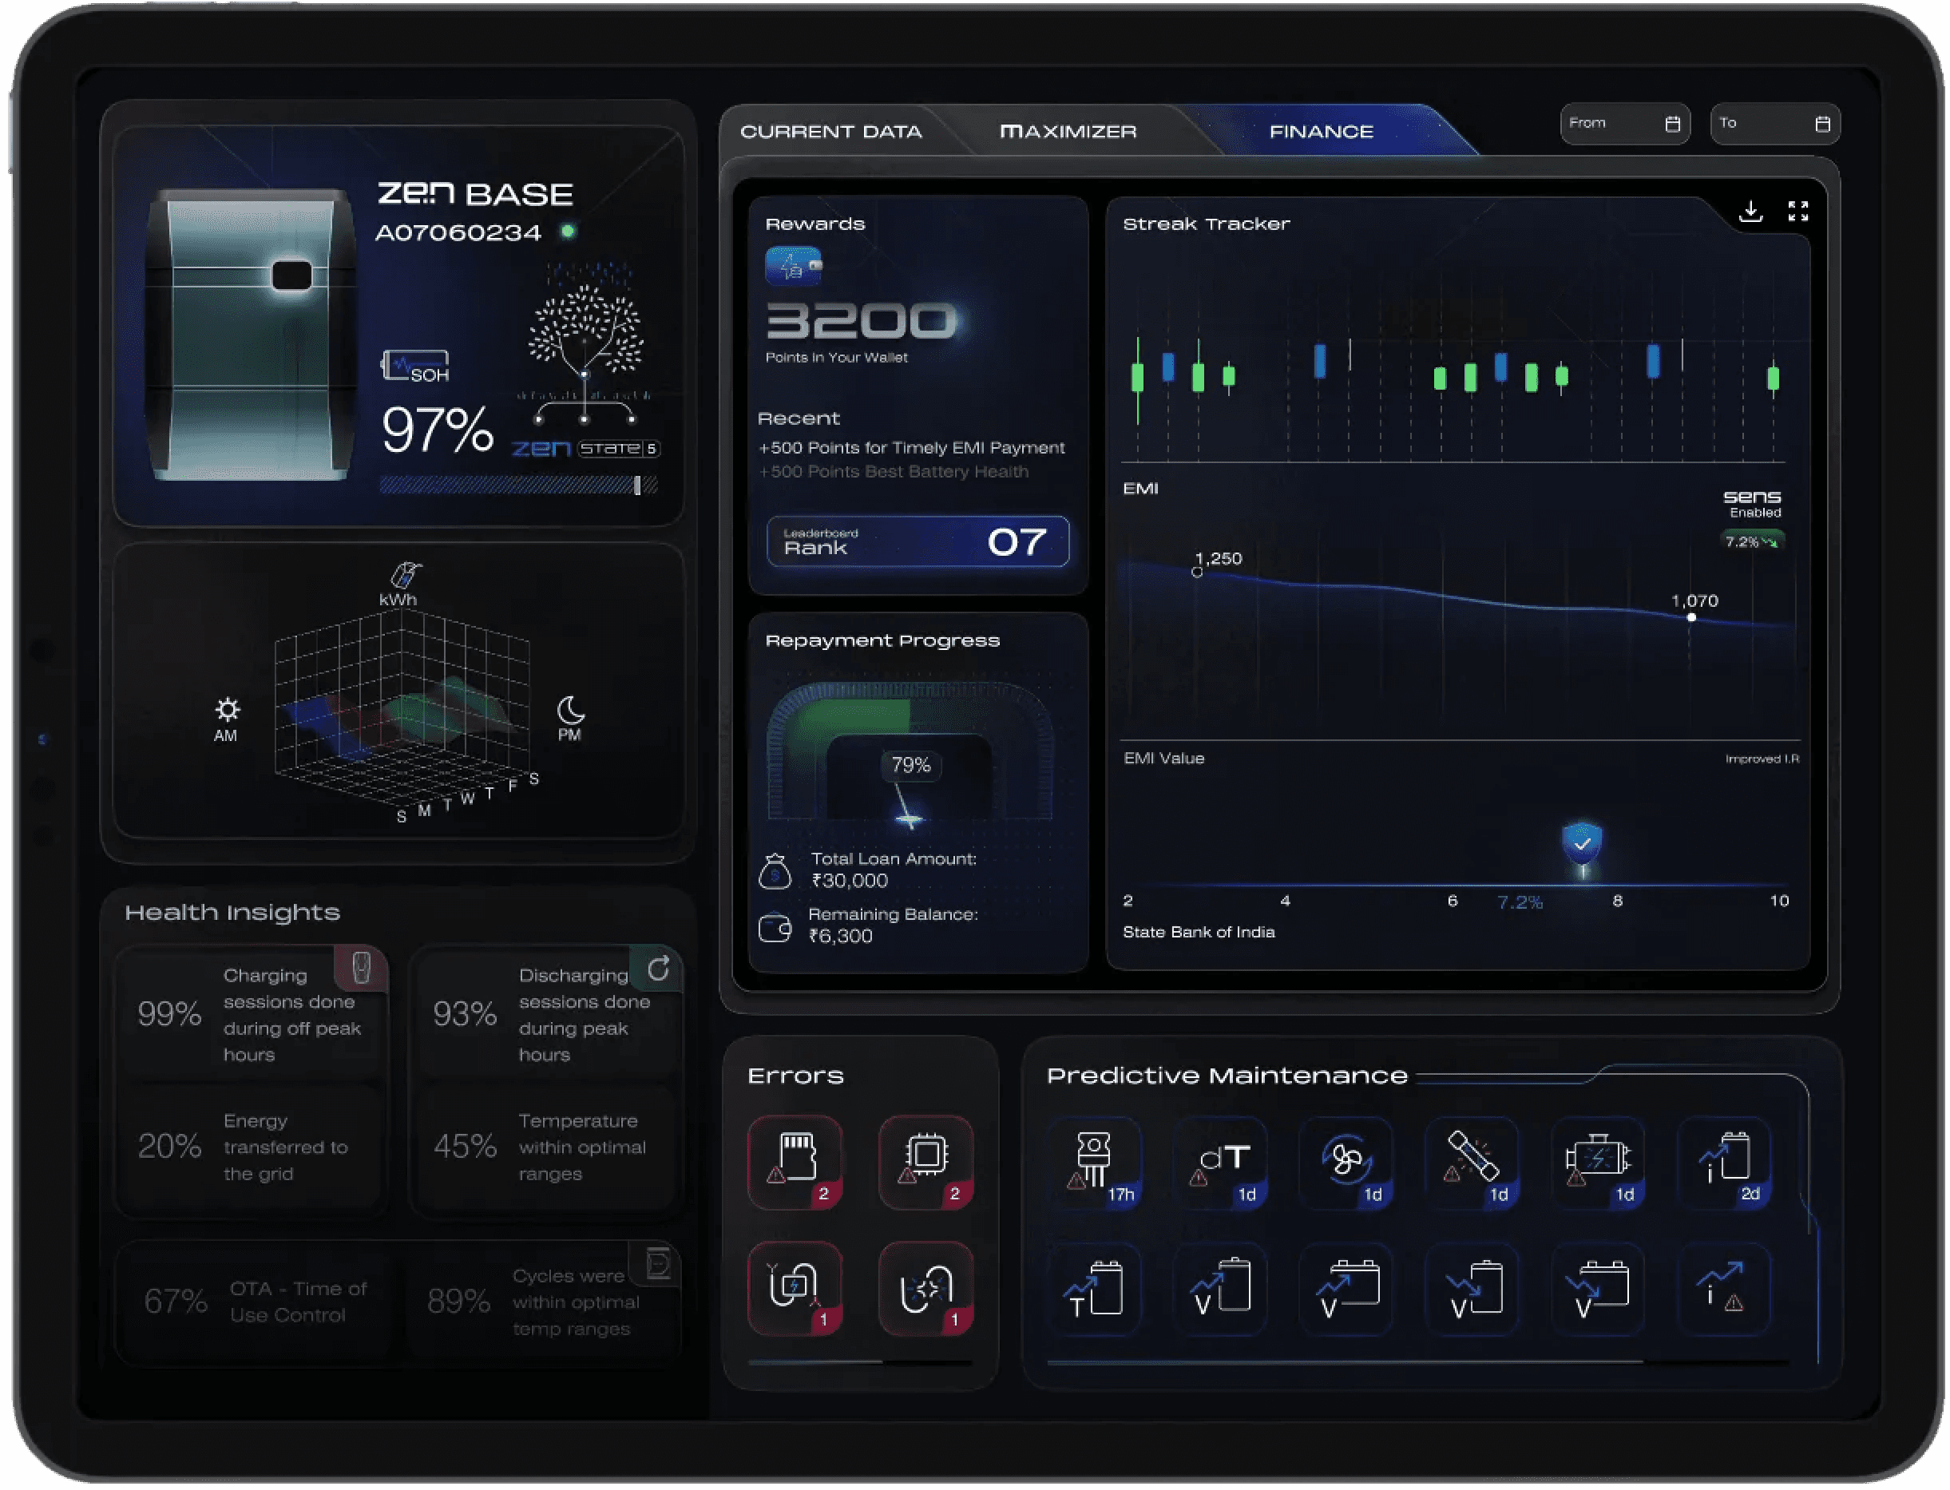
Task: Open the From date picker
Action: tap(1624, 123)
